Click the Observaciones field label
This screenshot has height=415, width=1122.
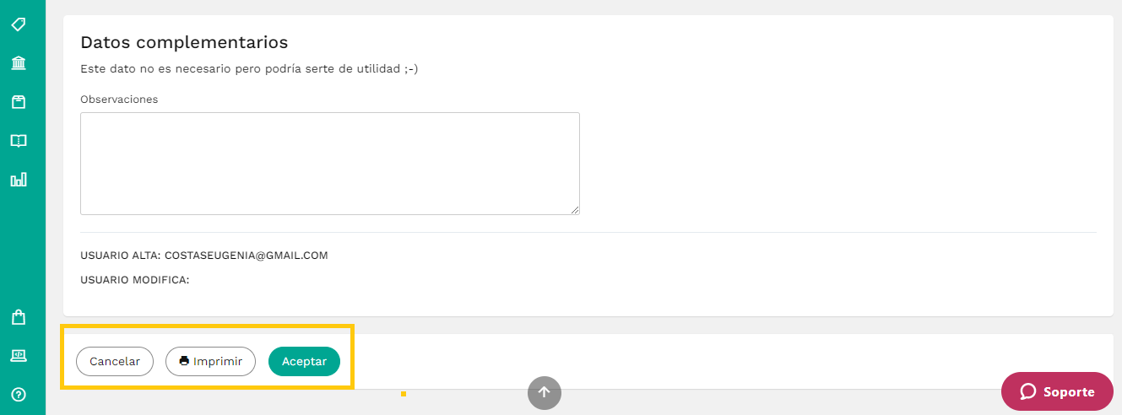click(x=119, y=100)
